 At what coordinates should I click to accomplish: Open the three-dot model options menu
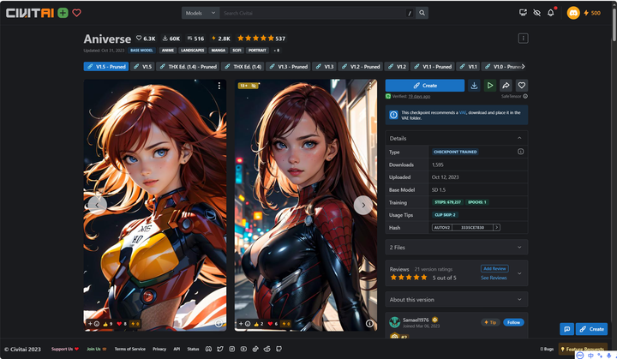click(523, 39)
